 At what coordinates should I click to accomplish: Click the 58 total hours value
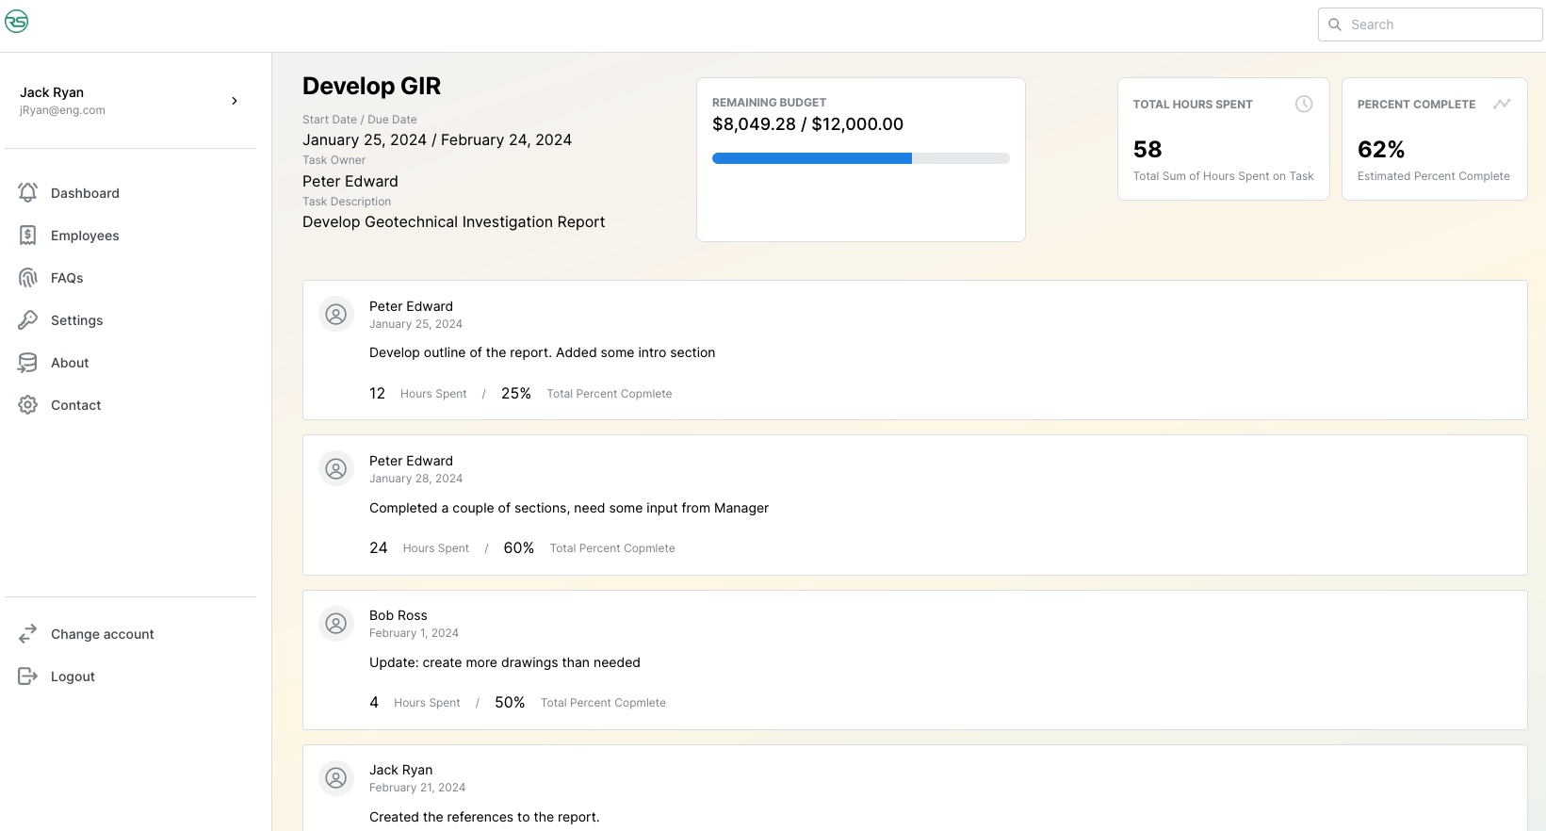pyautogui.click(x=1147, y=149)
